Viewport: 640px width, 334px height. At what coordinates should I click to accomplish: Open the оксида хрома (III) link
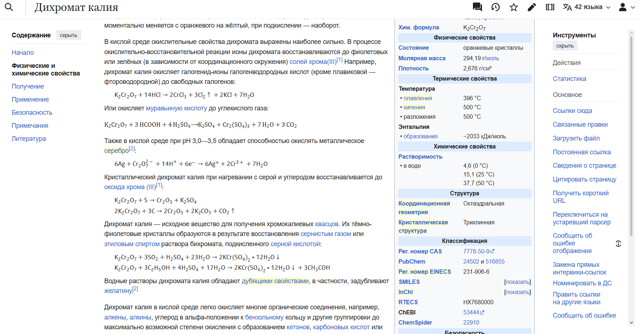(130, 187)
